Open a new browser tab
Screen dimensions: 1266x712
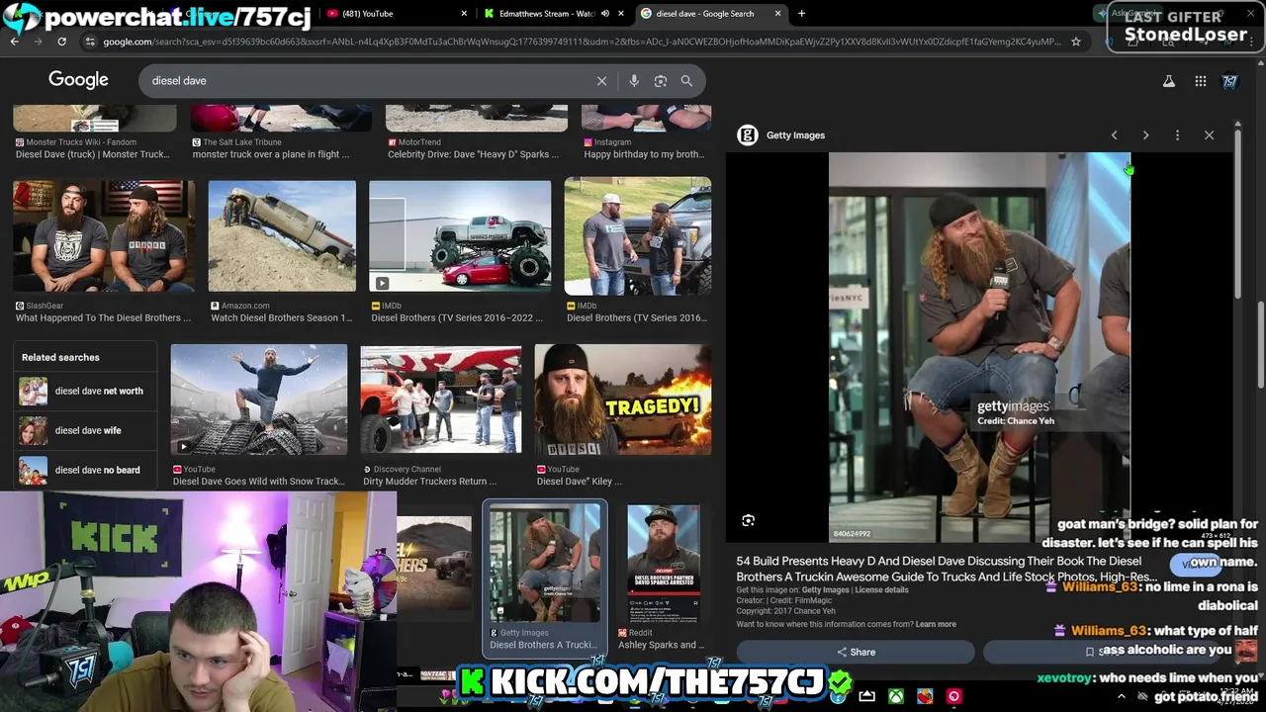pos(801,14)
